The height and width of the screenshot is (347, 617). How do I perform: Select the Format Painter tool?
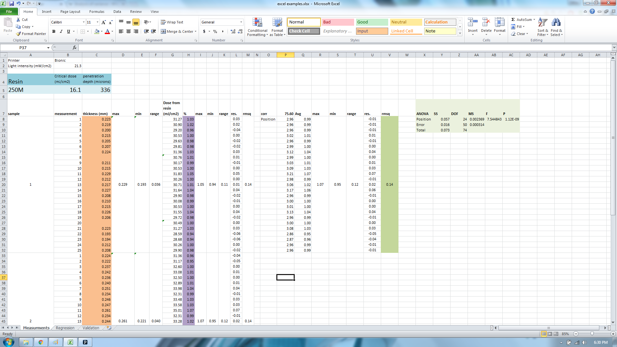pyautogui.click(x=31, y=34)
